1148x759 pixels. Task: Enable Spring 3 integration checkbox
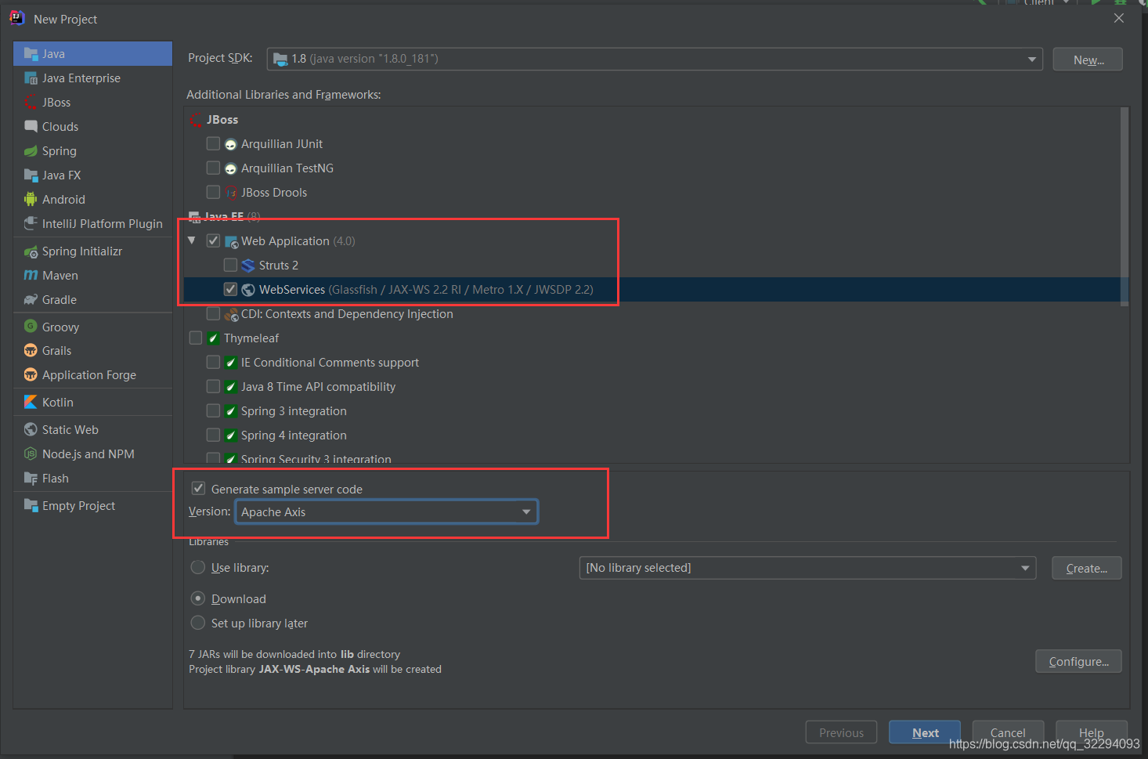click(x=213, y=411)
